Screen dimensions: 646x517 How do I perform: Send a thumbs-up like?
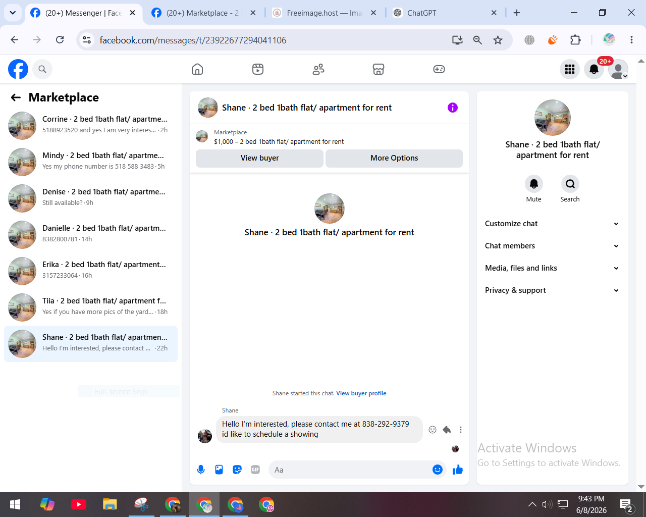[x=458, y=470]
